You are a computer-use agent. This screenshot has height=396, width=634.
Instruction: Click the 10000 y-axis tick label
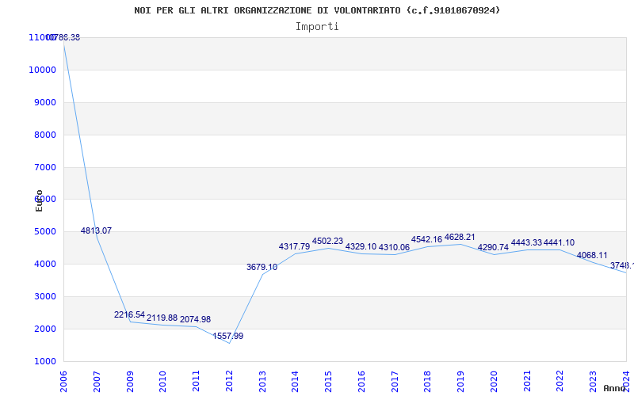pyautogui.click(x=42, y=70)
